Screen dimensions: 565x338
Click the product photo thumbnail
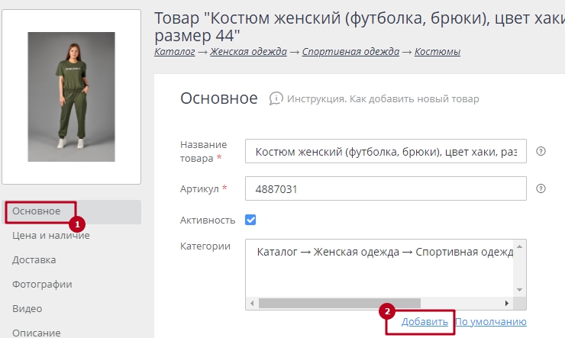click(x=71, y=96)
